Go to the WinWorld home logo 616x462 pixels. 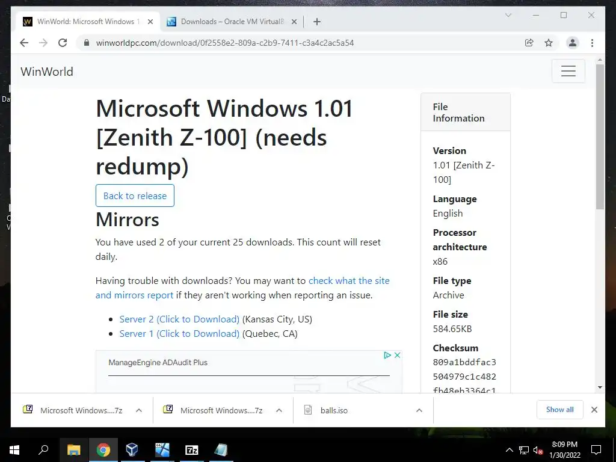[x=47, y=72]
